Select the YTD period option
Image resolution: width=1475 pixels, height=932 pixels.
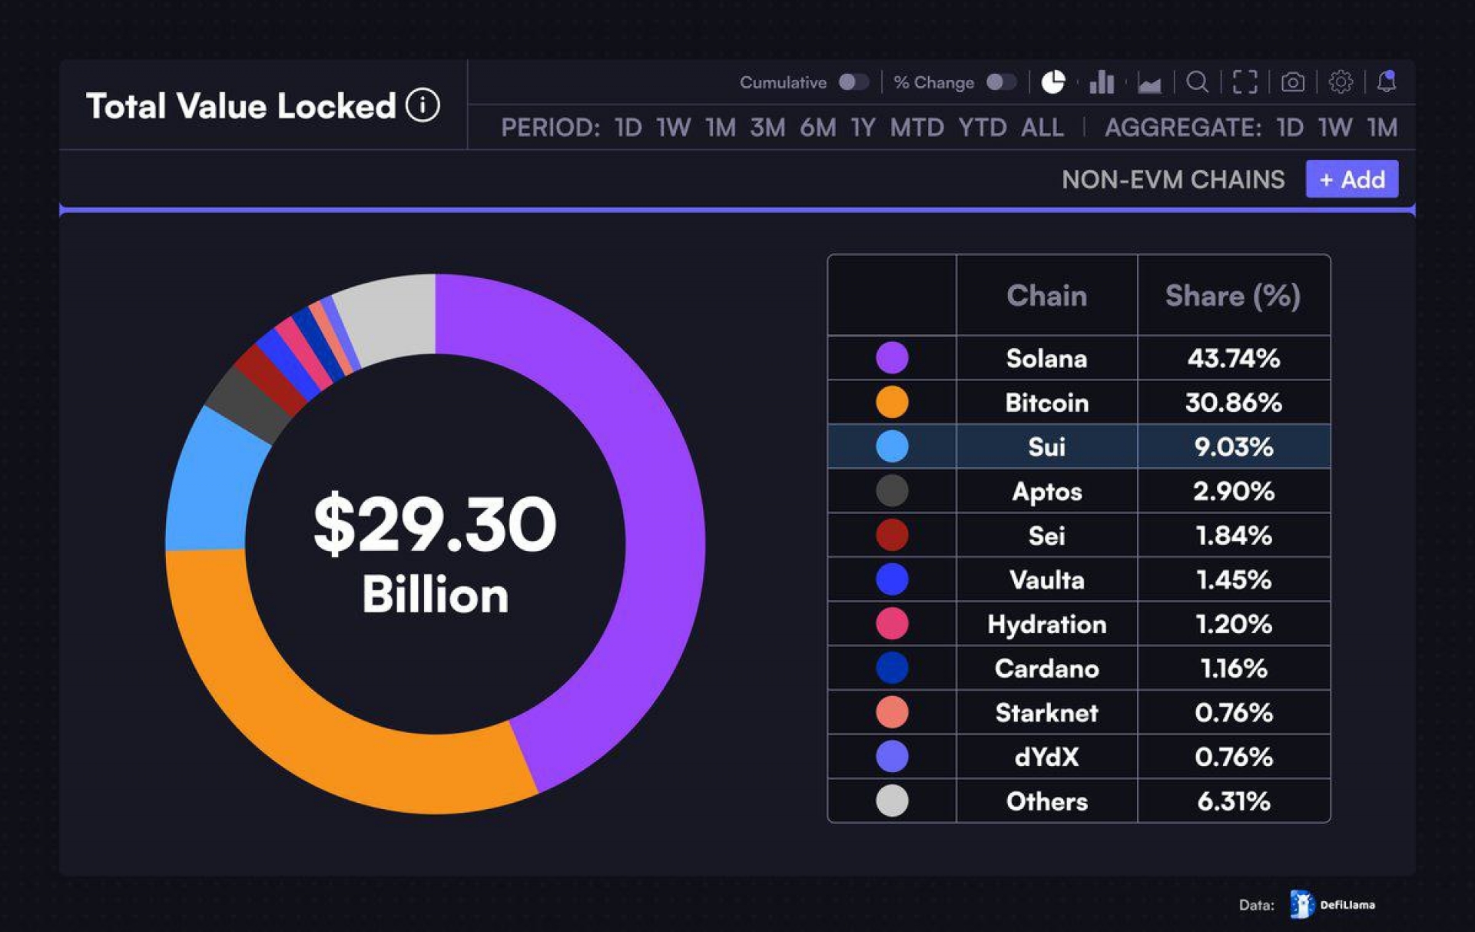[x=982, y=128]
